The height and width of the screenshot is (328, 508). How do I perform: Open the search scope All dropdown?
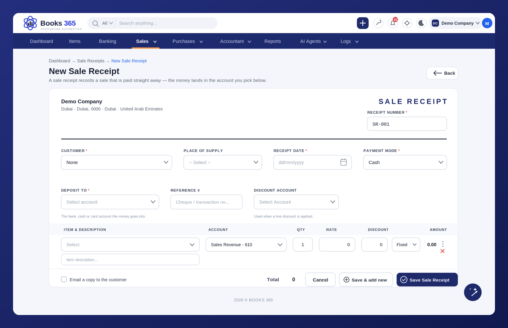coord(107,23)
